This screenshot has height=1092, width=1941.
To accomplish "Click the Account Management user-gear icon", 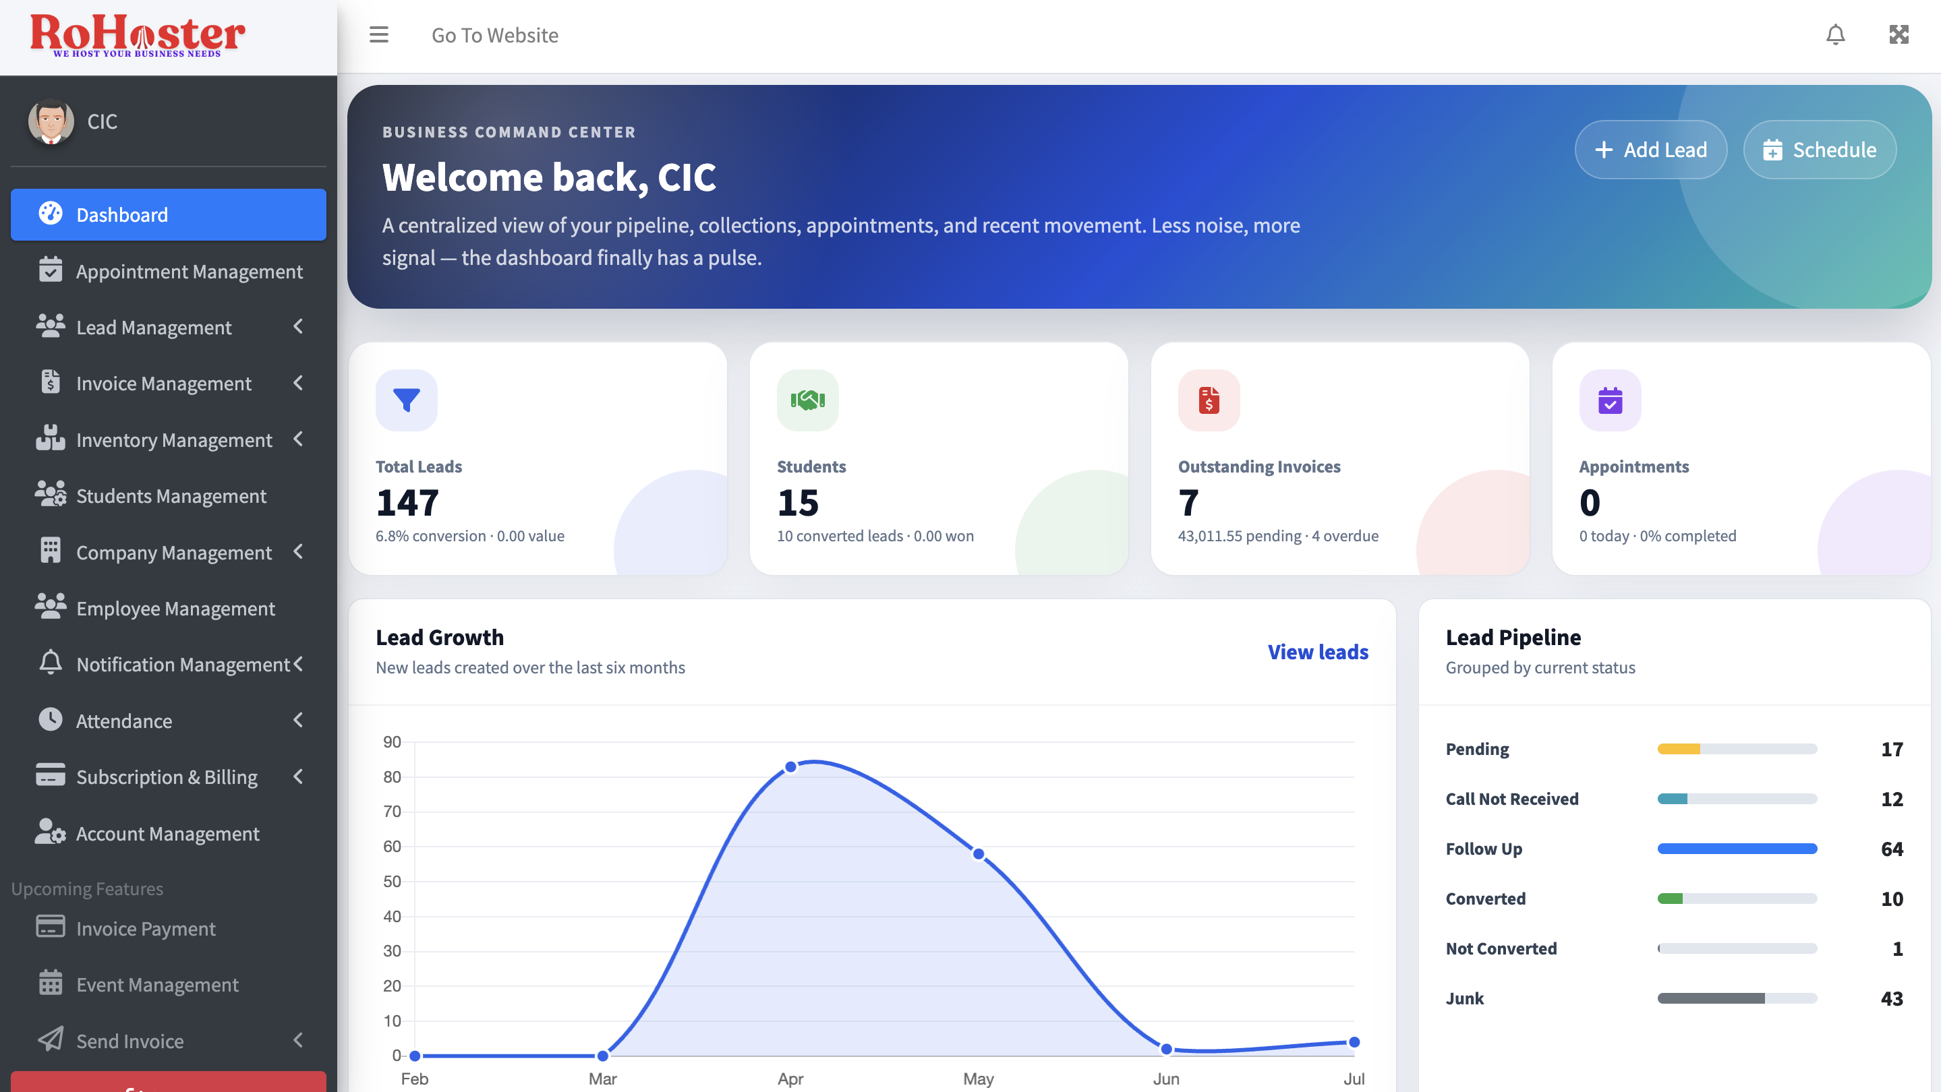I will click(x=51, y=831).
